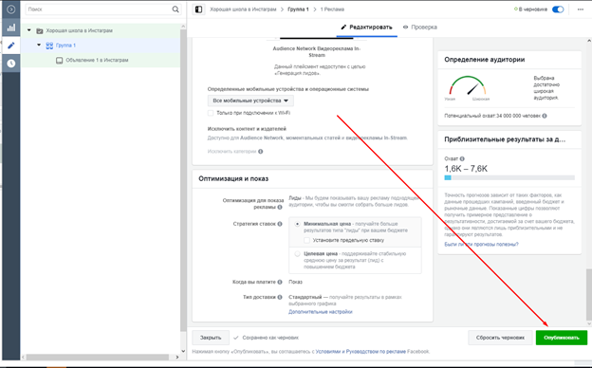
Task: Open Условиями и Руководством по рекламе link
Action: pos(361,351)
